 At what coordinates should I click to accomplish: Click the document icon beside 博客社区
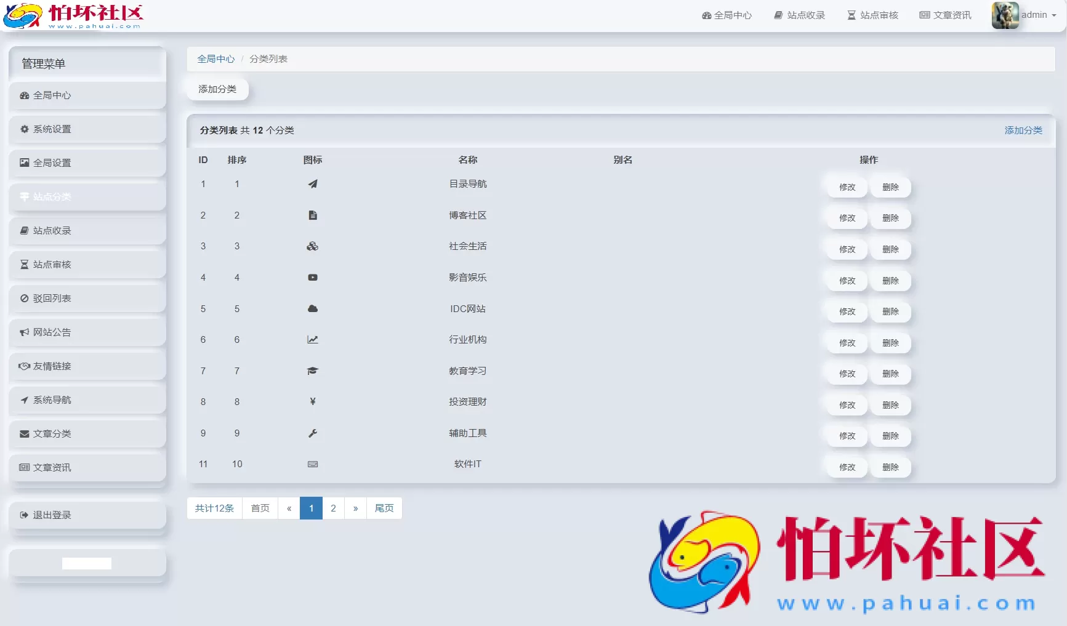coord(313,215)
